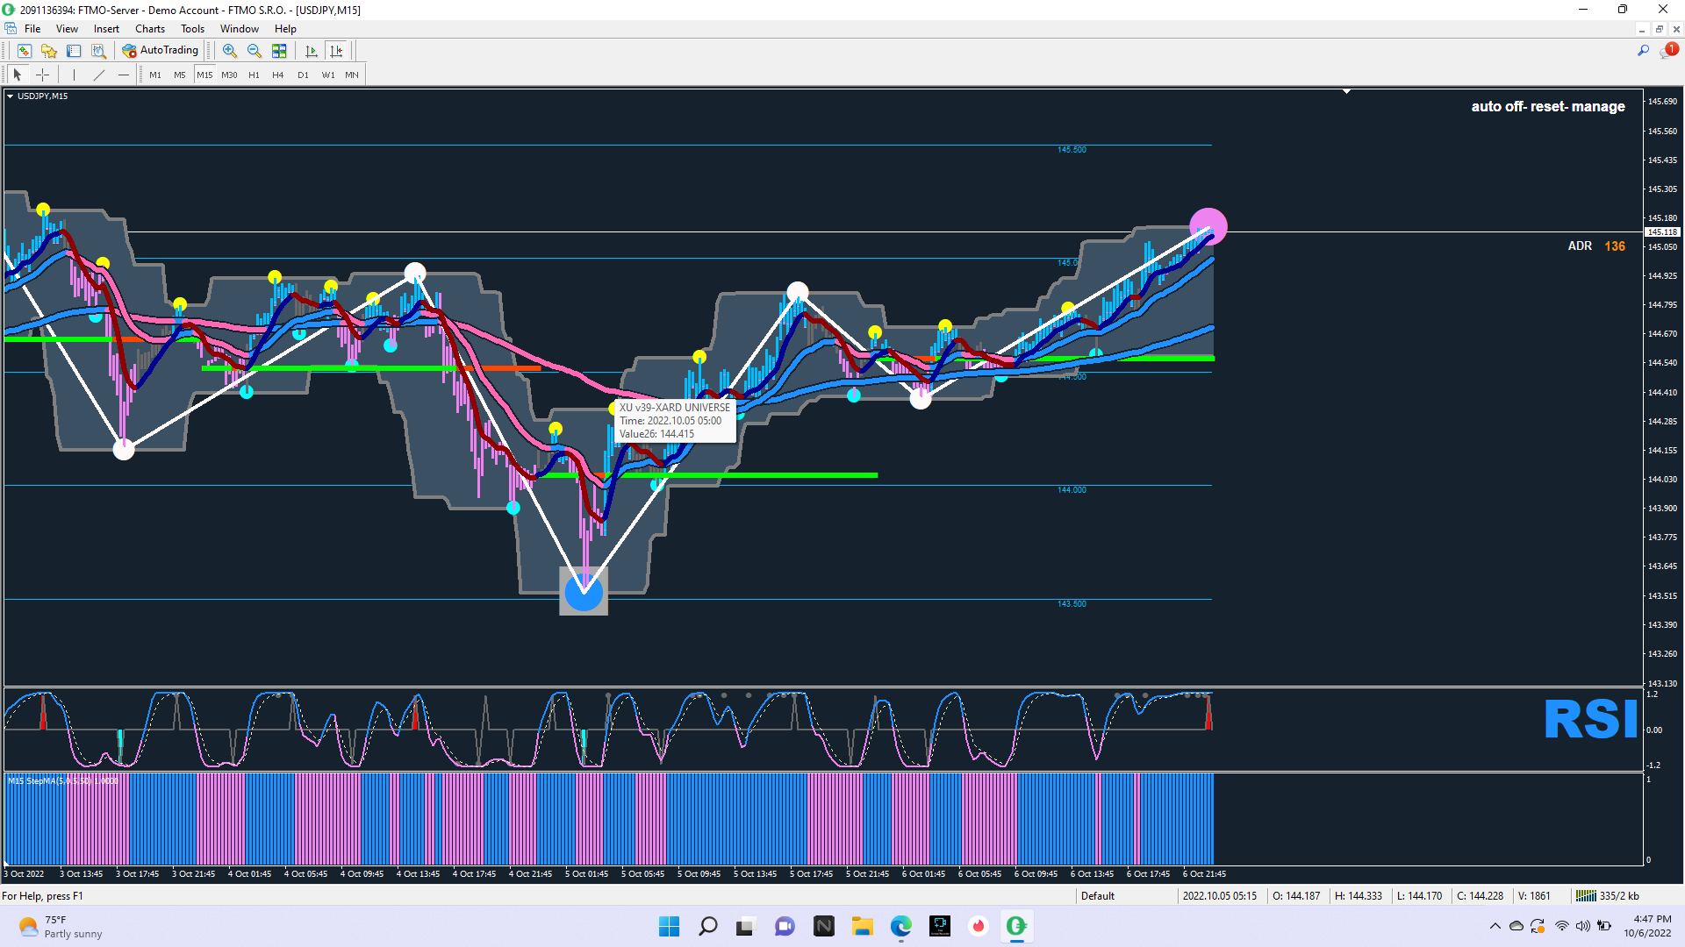Open the Navigator folder-star icon
Screen dimensions: 1685x947
[49, 51]
